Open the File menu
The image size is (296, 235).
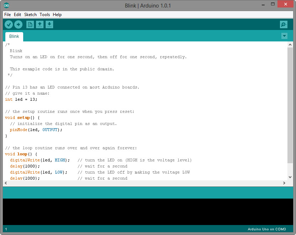(7, 15)
